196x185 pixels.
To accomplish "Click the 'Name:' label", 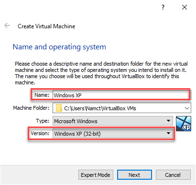I will 42,95.
